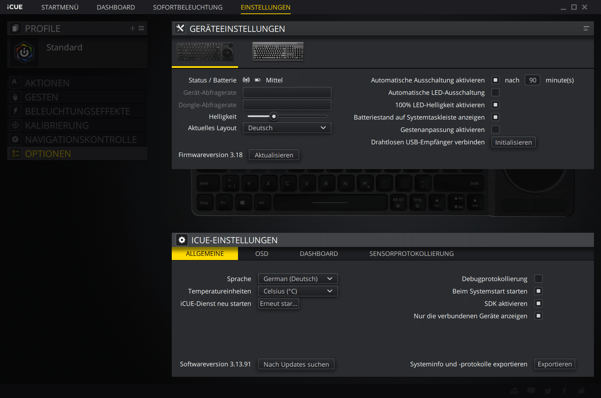
Task: Go to the Sofortbeleuchtung menu
Action: click(188, 7)
